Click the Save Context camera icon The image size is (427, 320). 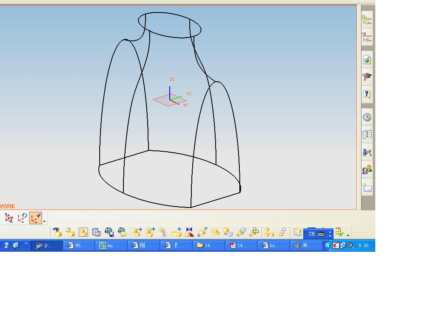coord(109,232)
